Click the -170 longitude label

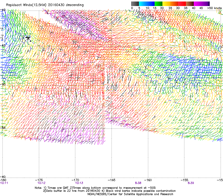tap(76, 180)
